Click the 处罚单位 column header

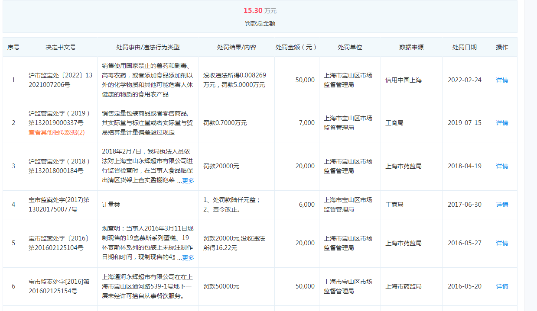pos(350,47)
